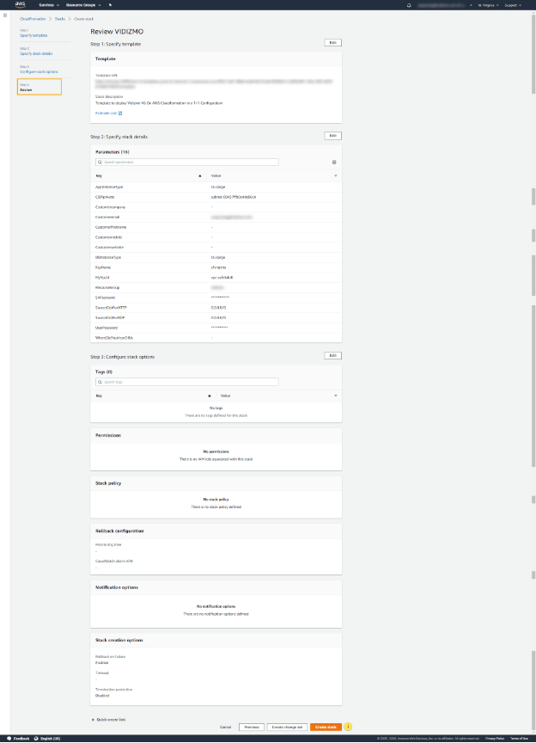Edit Step 1 Specify template
Viewport: 536px width, 743px height.
coord(332,42)
